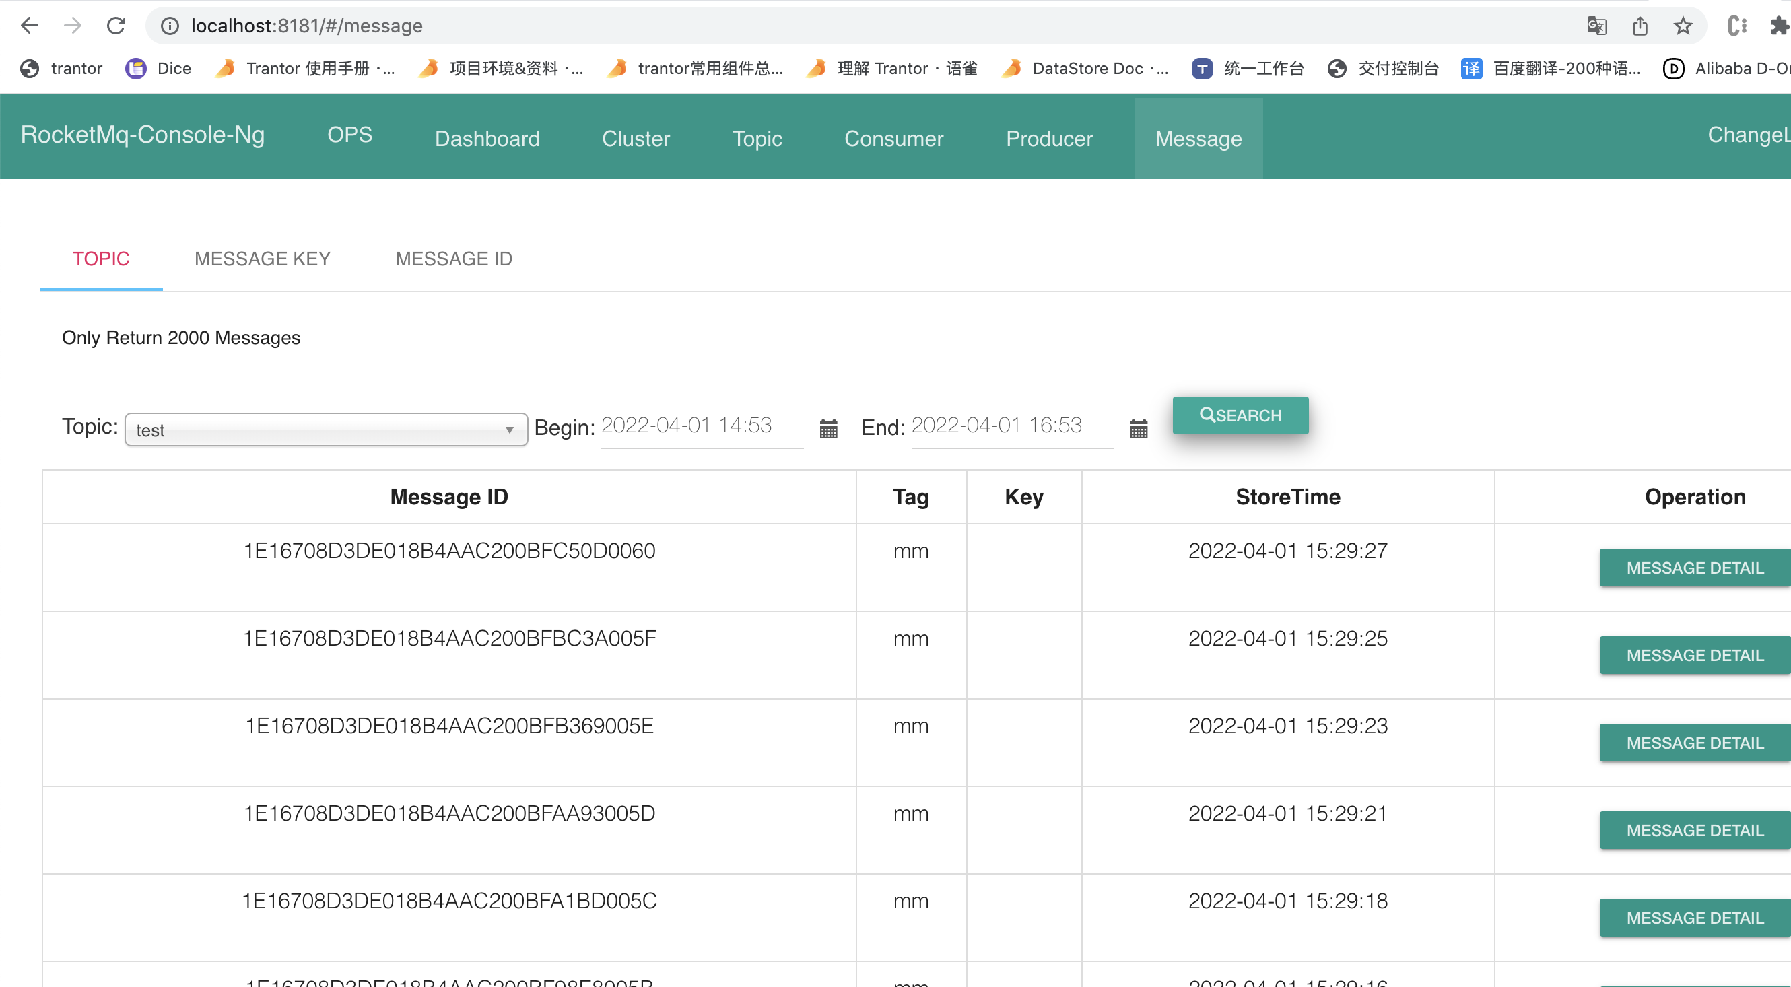Open MESSAGE DETAIL for ID ending BD005C
1791x987 pixels.
[1695, 918]
